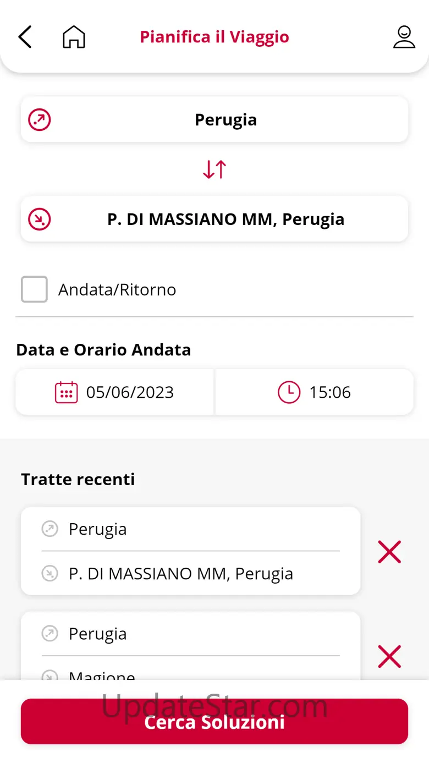The width and height of the screenshot is (429, 763).
Task: Select recent route to P. DI MASSIANO MM
Action: (x=190, y=551)
